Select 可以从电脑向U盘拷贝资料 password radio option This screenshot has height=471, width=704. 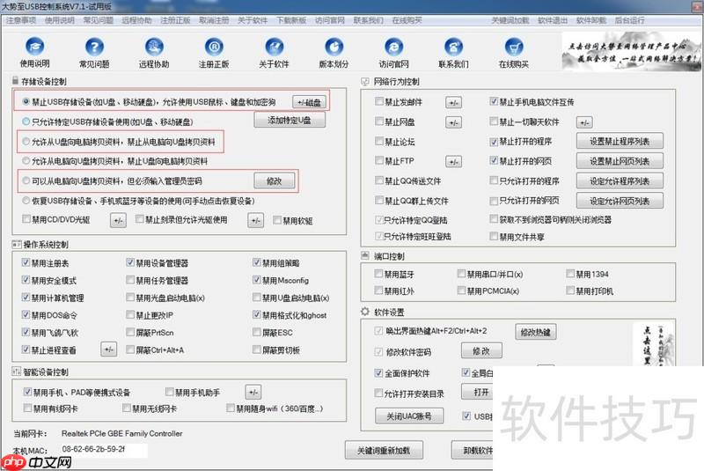point(26,181)
